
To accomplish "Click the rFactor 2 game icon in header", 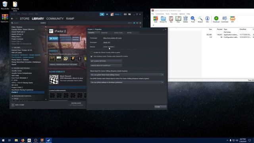I will (x=51, y=31).
